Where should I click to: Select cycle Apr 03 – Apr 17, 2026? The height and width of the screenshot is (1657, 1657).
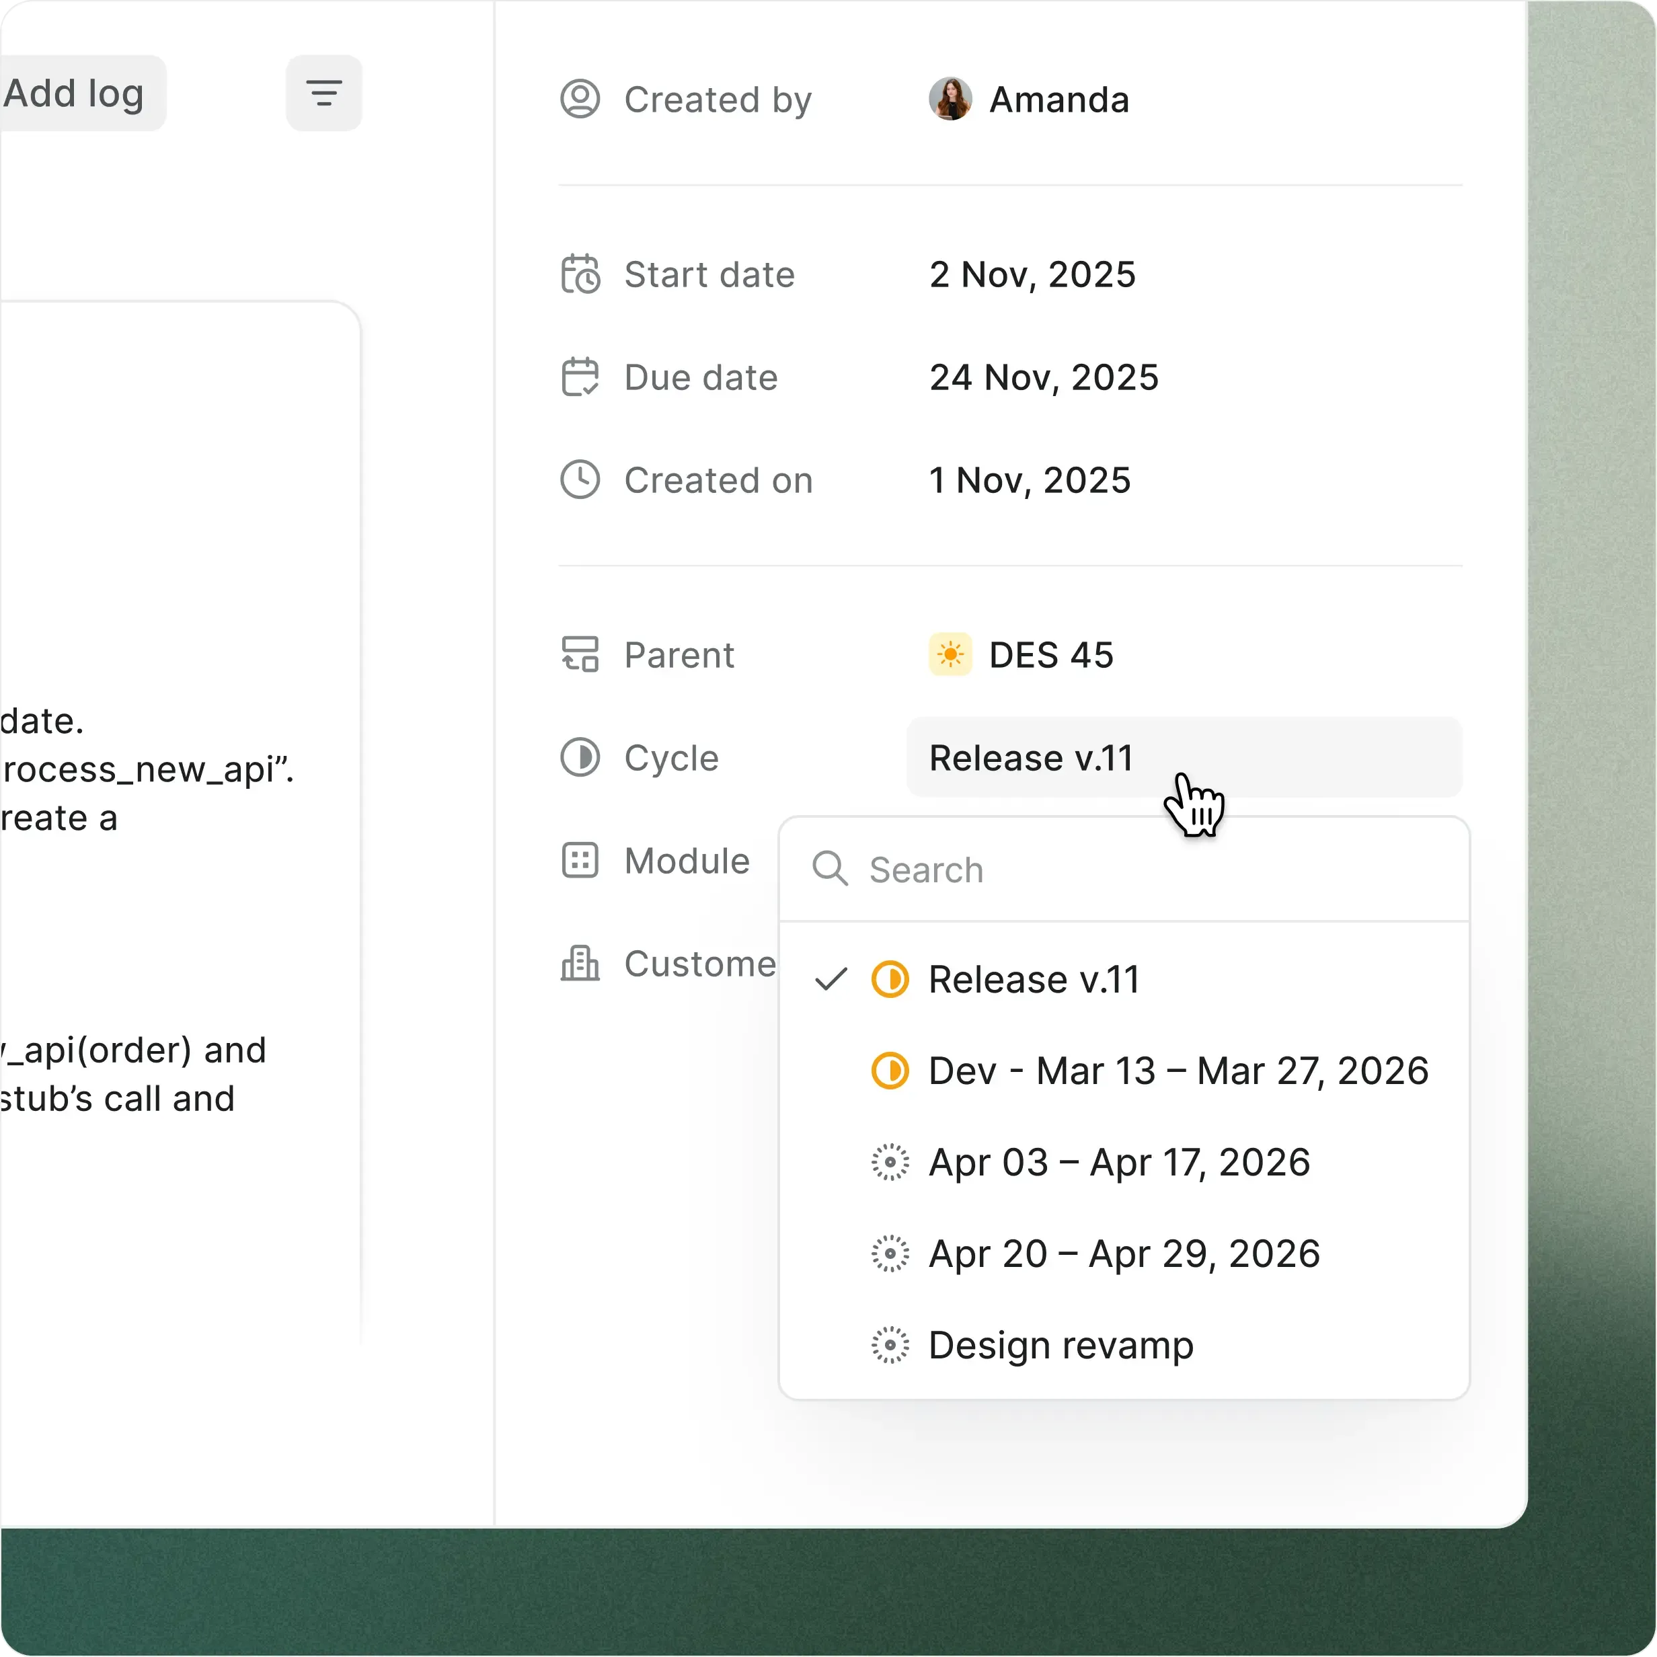point(1118,1162)
